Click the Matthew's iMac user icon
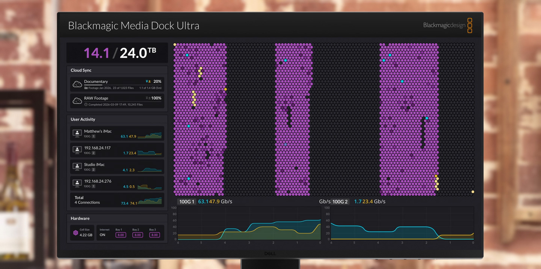The image size is (541, 269). point(77,134)
